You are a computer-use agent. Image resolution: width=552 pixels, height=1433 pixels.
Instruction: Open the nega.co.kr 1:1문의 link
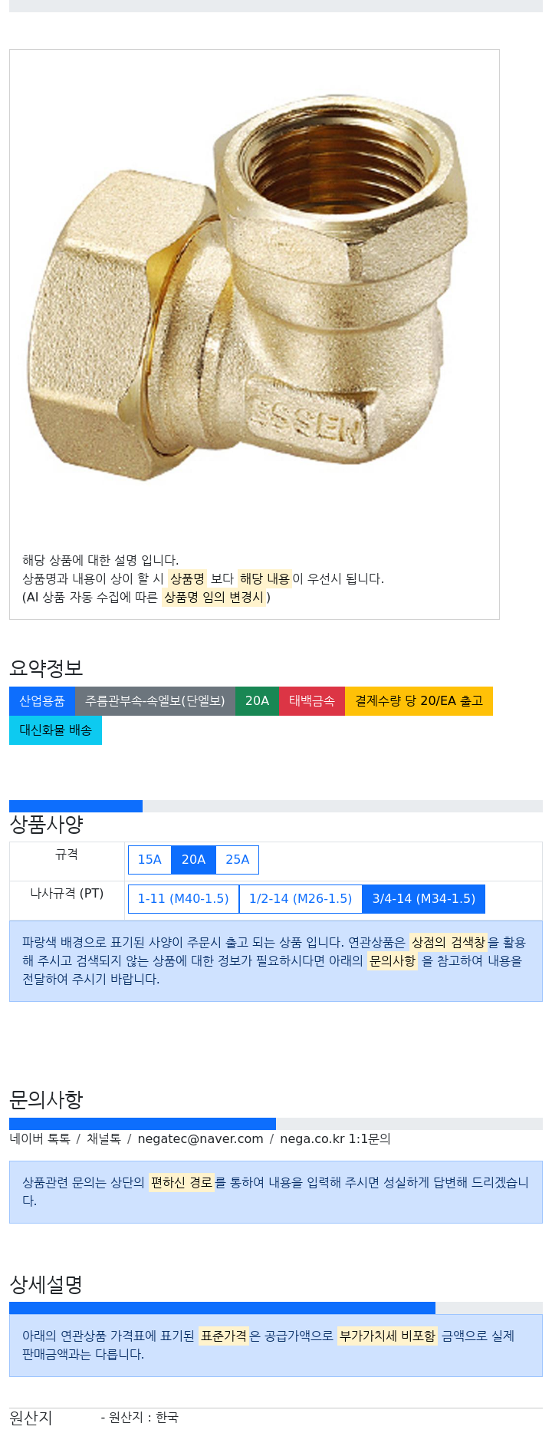pos(335,1139)
